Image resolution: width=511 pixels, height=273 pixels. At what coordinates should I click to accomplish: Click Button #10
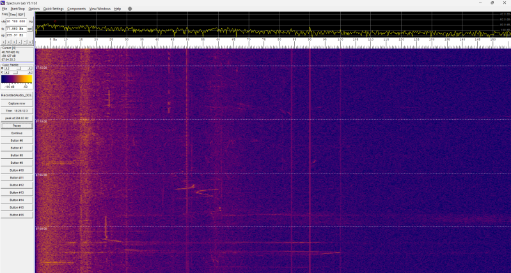click(x=17, y=170)
